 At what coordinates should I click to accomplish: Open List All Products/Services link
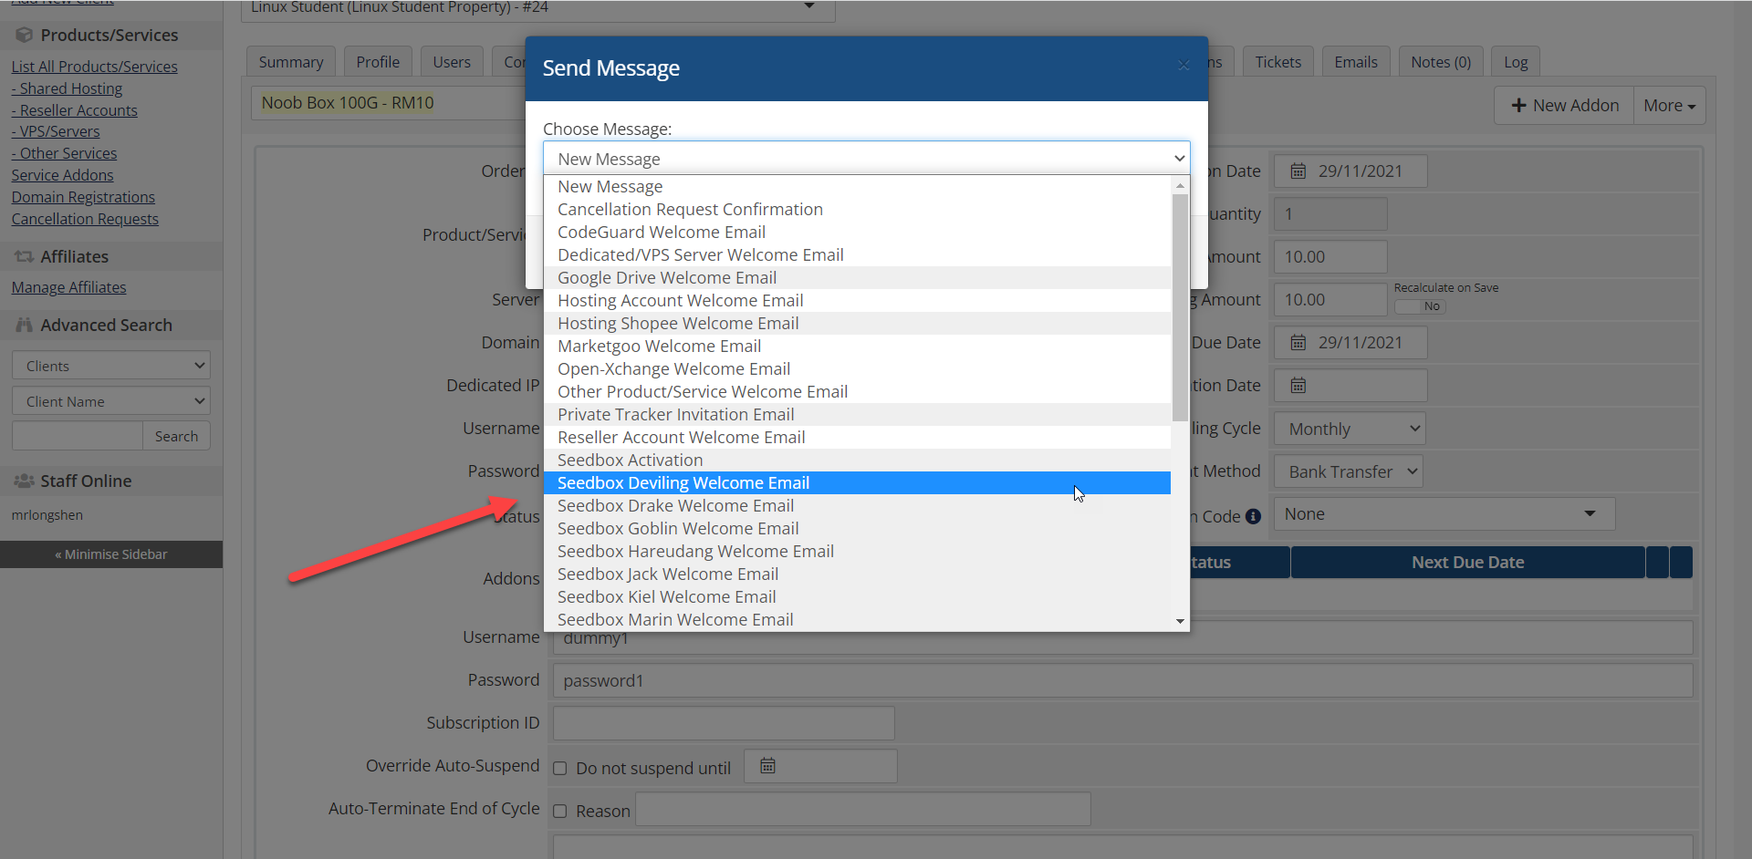click(x=95, y=67)
